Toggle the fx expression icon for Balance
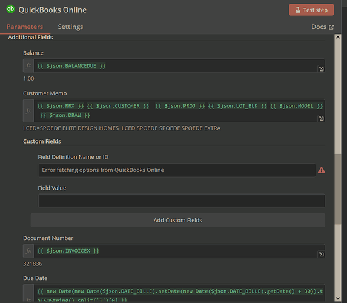 tap(28, 65)
